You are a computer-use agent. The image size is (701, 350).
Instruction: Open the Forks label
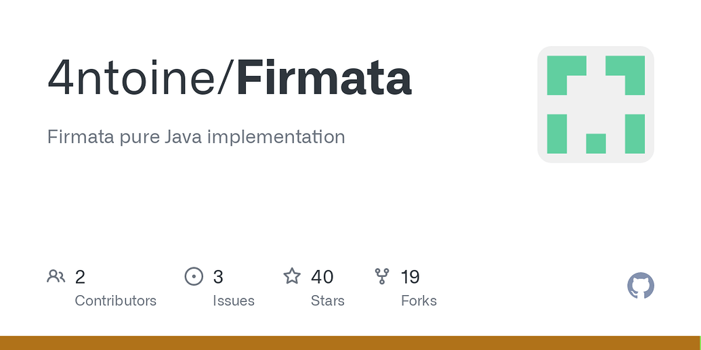(419, 301)
